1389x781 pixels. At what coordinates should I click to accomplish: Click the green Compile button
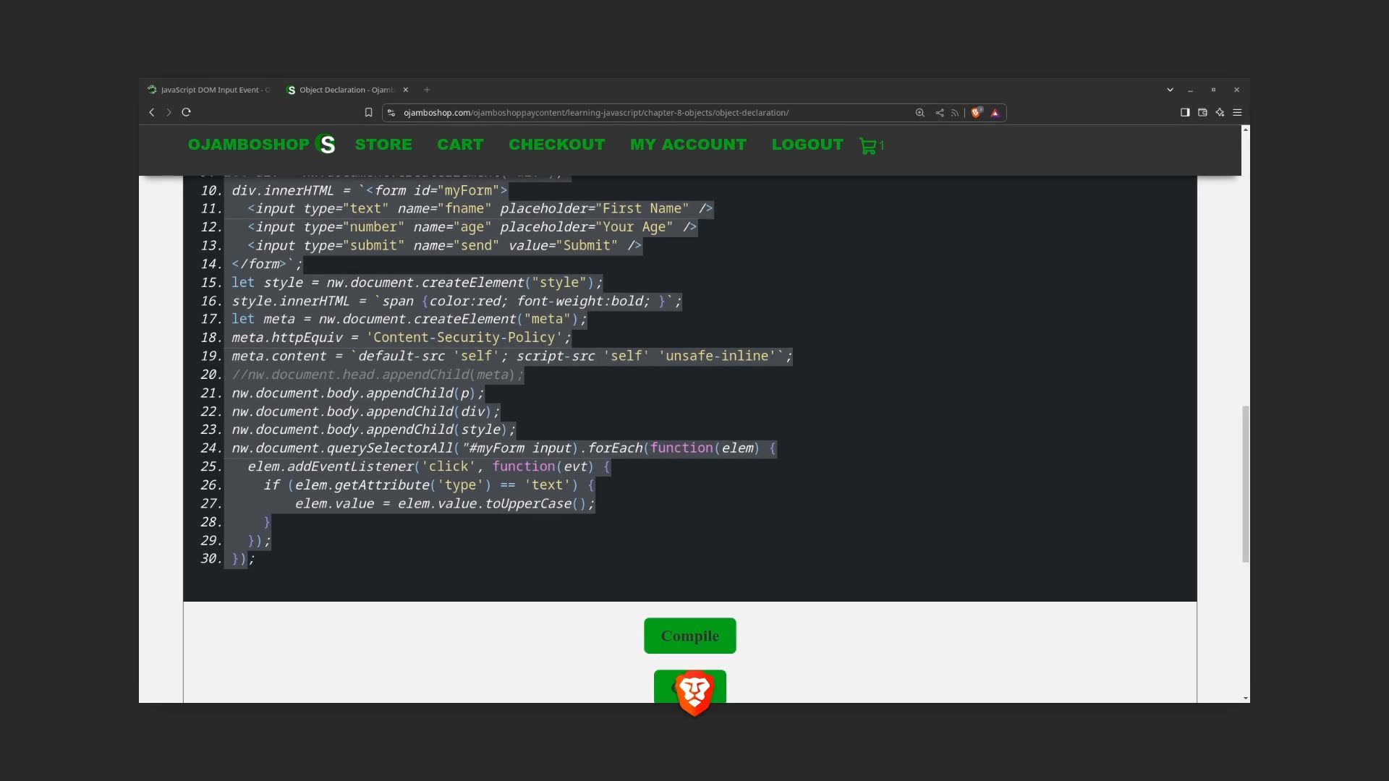[690, 636]
